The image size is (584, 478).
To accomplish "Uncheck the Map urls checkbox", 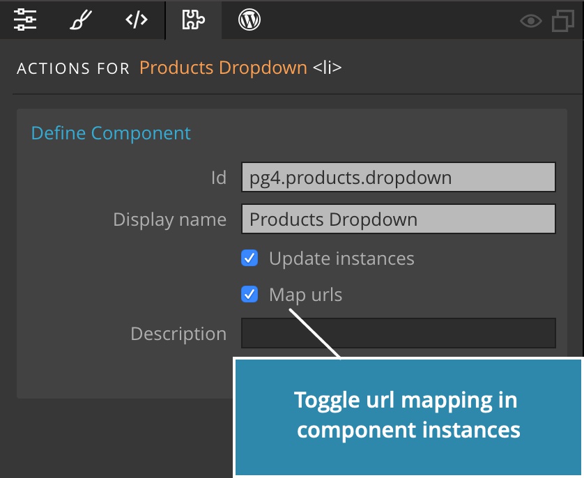I will (x=249, y=295).
